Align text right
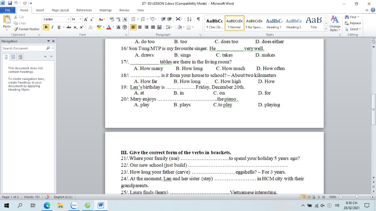 pos(146,27)
